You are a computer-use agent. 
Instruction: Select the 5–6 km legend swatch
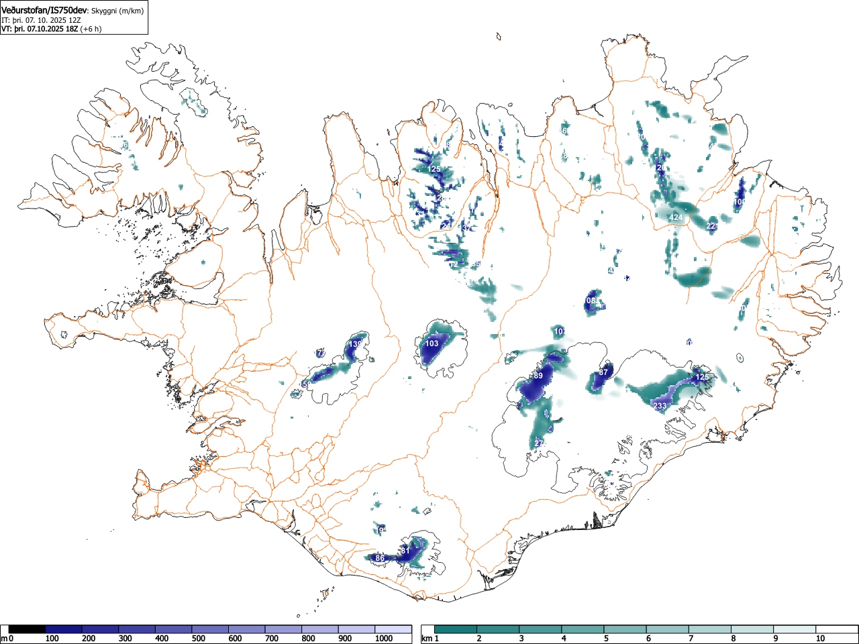tap(625, 629)
